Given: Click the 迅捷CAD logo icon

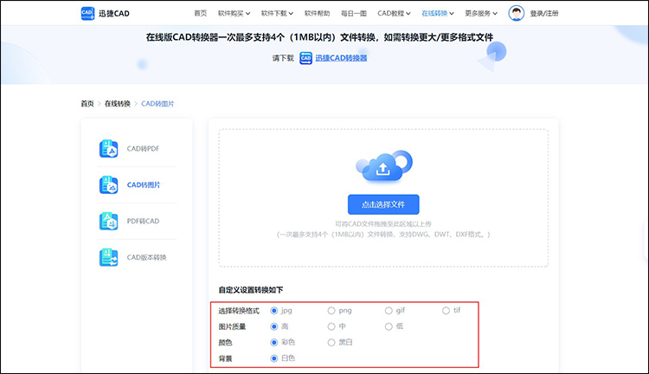Looking at the screenshot, I should coord(87,13).
